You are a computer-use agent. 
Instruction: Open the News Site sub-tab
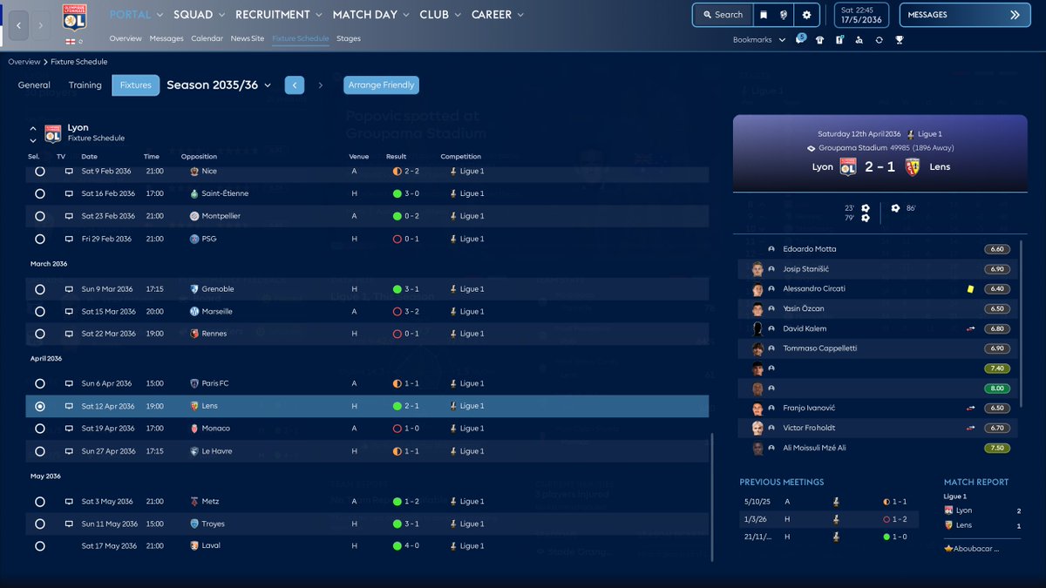pyautogui.click(x=248, y=38)
